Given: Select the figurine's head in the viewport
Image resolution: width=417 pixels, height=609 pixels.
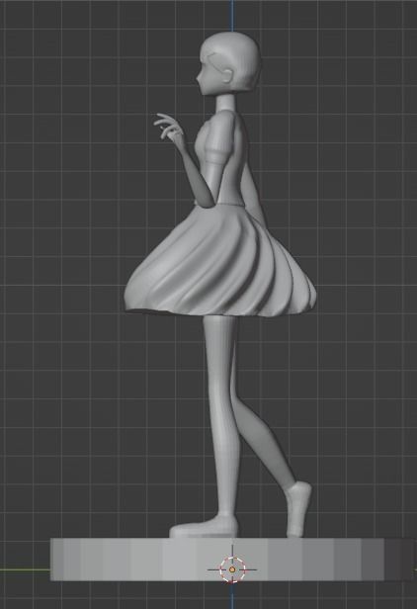Looking at the screenshot, I should [228, 63].
